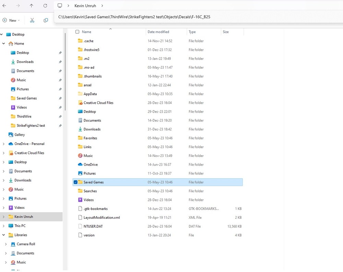
Task: Click the Cut scissors icon
Action: pos(32,20)
